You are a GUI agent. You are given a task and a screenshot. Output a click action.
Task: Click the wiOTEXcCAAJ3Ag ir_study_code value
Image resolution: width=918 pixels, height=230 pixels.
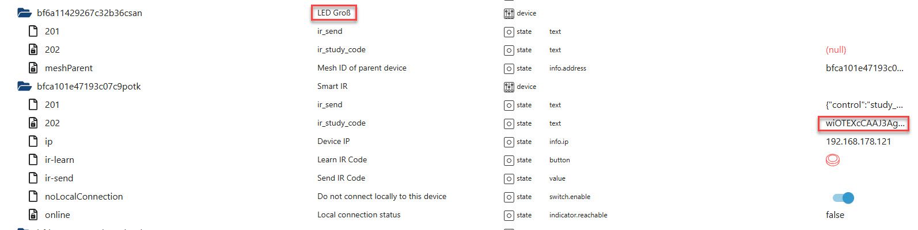[864, 123]
